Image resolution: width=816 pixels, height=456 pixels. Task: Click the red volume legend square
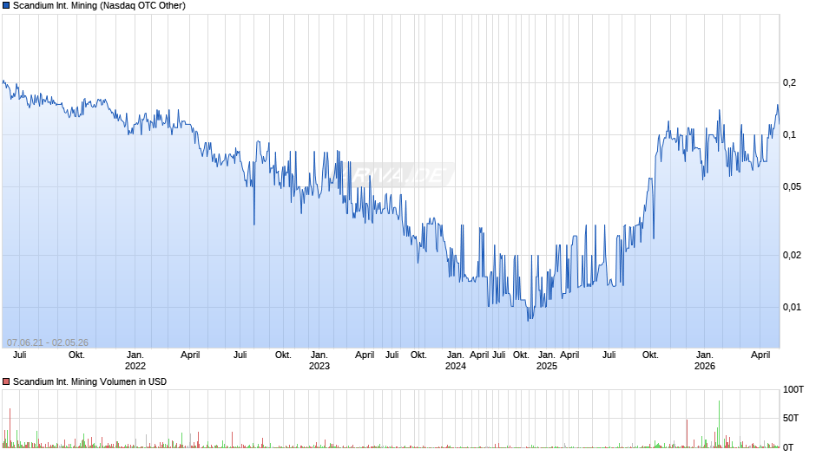(x=6, y=381)
